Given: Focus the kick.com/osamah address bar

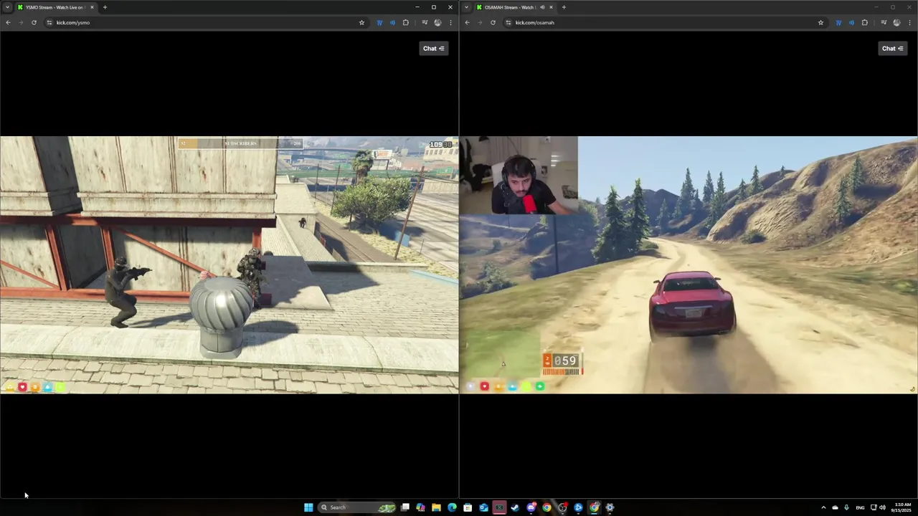Looking at the screenshot, I should (x=664, y=22).
